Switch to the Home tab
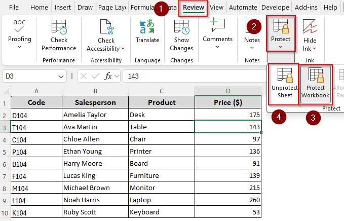This screenshot has height=221, width=344. pos(39,8)
